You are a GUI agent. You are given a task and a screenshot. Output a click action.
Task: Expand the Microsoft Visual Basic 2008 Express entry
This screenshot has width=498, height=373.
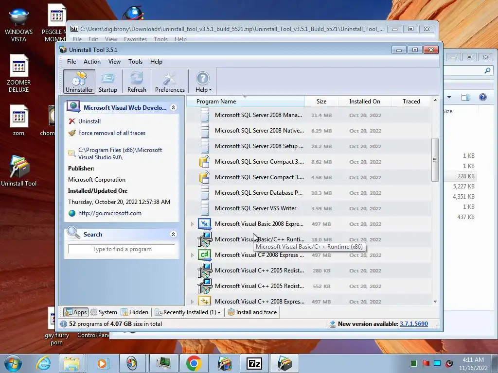click(x=192, y=224)
